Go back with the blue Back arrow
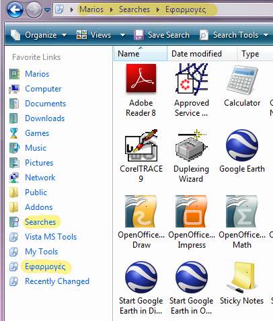273x321 pixels. [15, 9]
